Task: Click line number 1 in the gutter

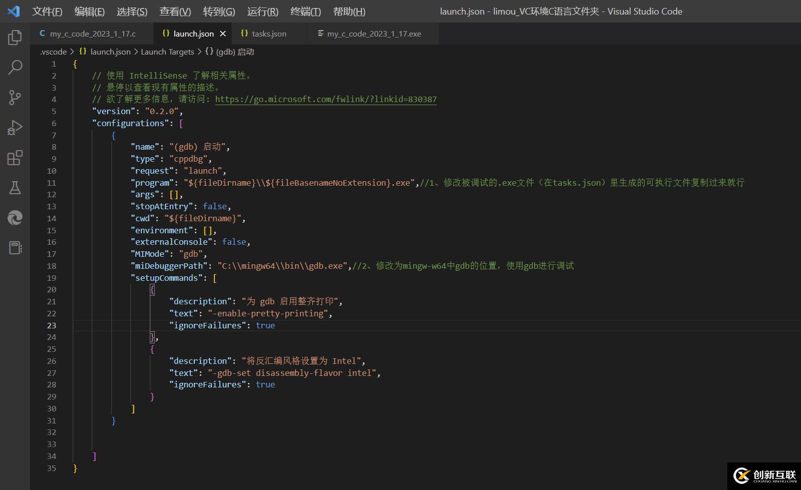Action: 54,64
